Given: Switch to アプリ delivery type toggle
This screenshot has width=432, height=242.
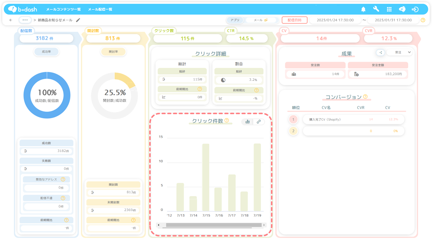Looking at the screenshot, I should click(x=235, y=20).
